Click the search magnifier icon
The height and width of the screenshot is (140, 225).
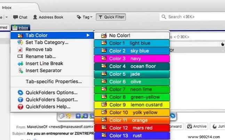click(x=164, y=17)
